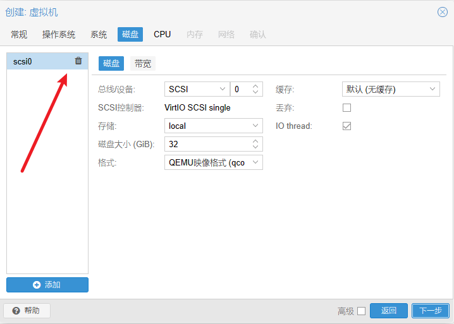Enable the Advanced options checkbox
This screenshot has height=324, width=454.
pos(361,311)
